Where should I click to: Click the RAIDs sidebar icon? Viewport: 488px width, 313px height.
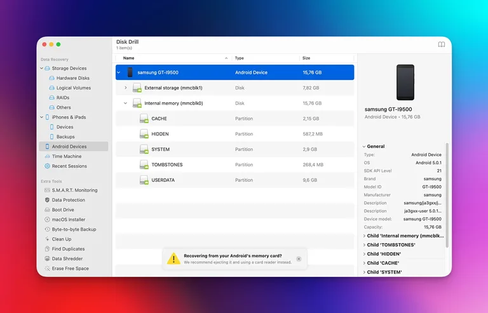tap(52, 98)
